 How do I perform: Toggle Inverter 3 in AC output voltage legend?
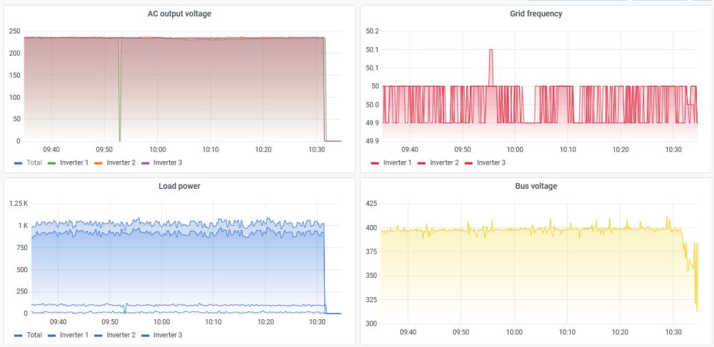point(168,162)
